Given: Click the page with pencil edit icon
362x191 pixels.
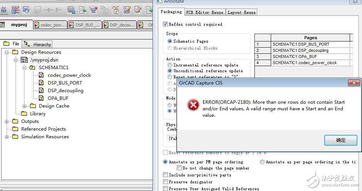Looking at the screenshot, I should click(138, 10).
